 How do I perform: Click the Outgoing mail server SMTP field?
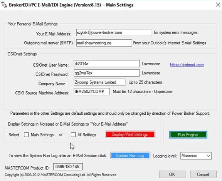point(104,43)
